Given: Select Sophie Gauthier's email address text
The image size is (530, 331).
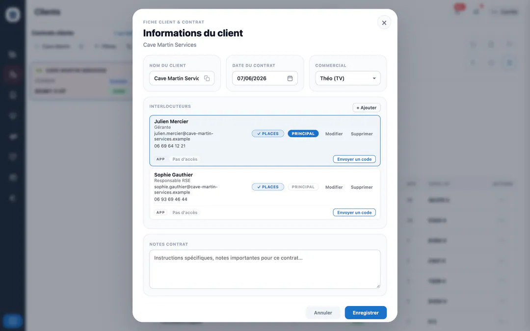Looking at the screenshot, I should click(x=186, y=189).
